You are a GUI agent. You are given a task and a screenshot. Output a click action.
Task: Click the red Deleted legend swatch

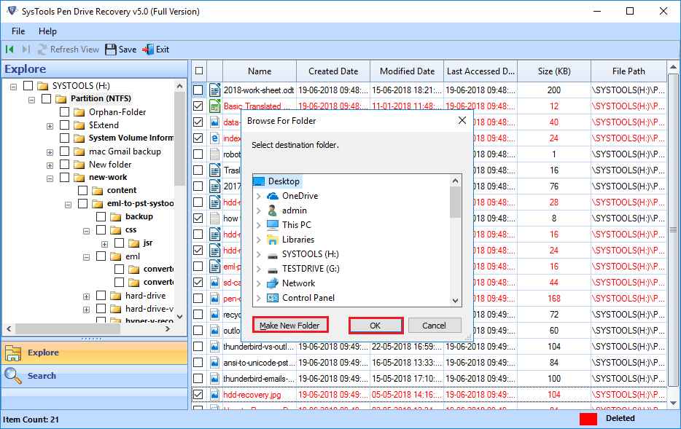click(588, 419)
